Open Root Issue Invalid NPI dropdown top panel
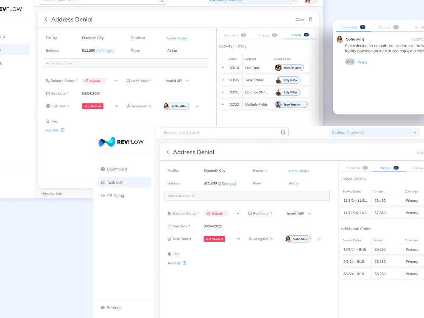Screen dimensions: 424x318 tap(187, 81)
